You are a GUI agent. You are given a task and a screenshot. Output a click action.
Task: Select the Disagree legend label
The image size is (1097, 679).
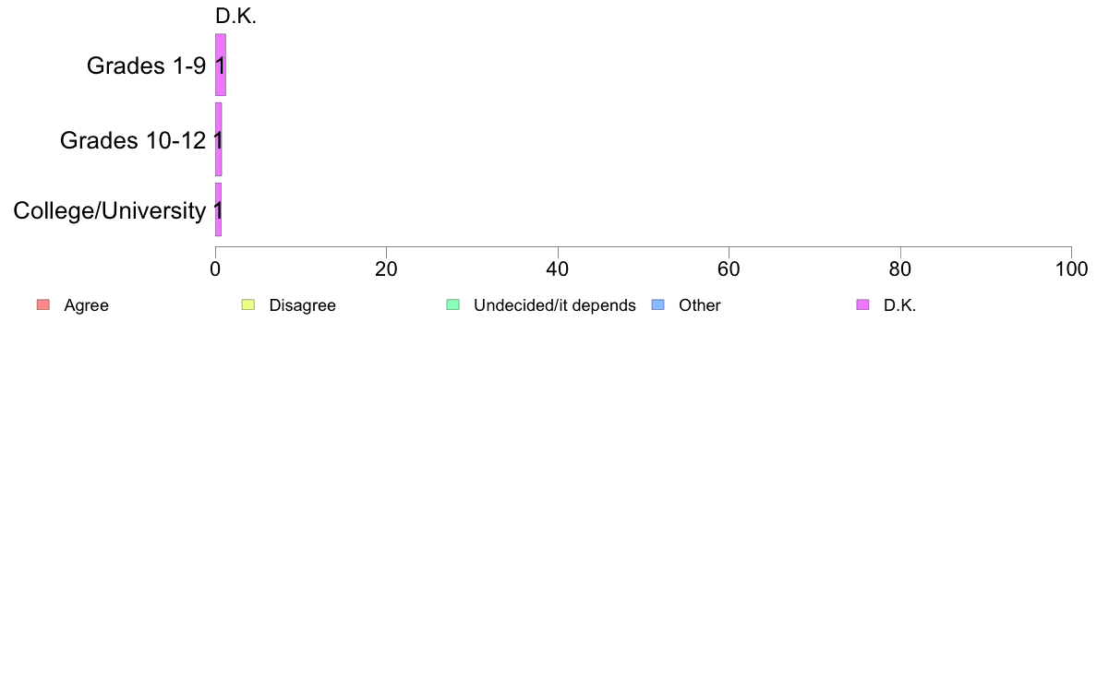click(302, 305)
